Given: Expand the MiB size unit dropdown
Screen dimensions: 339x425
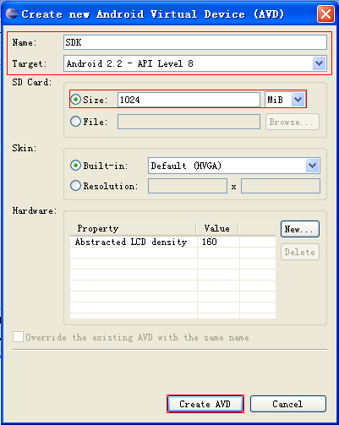Looking at the screenshot, I should click(x=298, y=100).
